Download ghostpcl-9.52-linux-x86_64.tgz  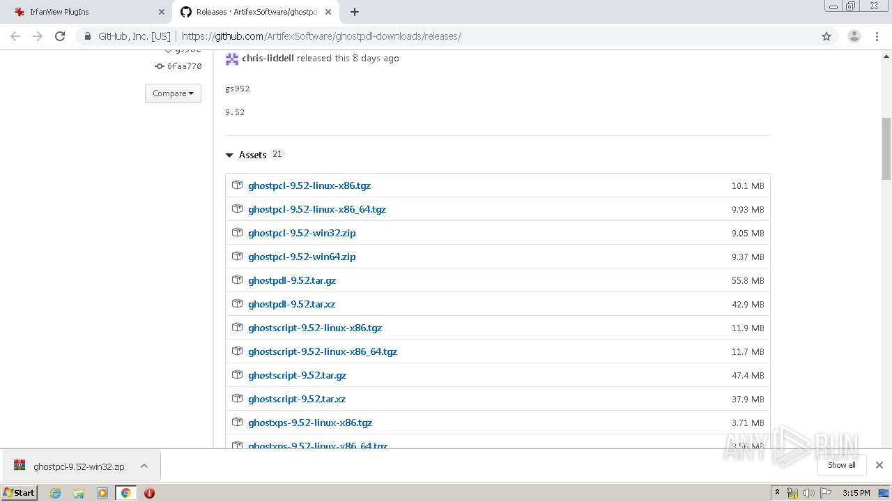click(x=317, y=209)
